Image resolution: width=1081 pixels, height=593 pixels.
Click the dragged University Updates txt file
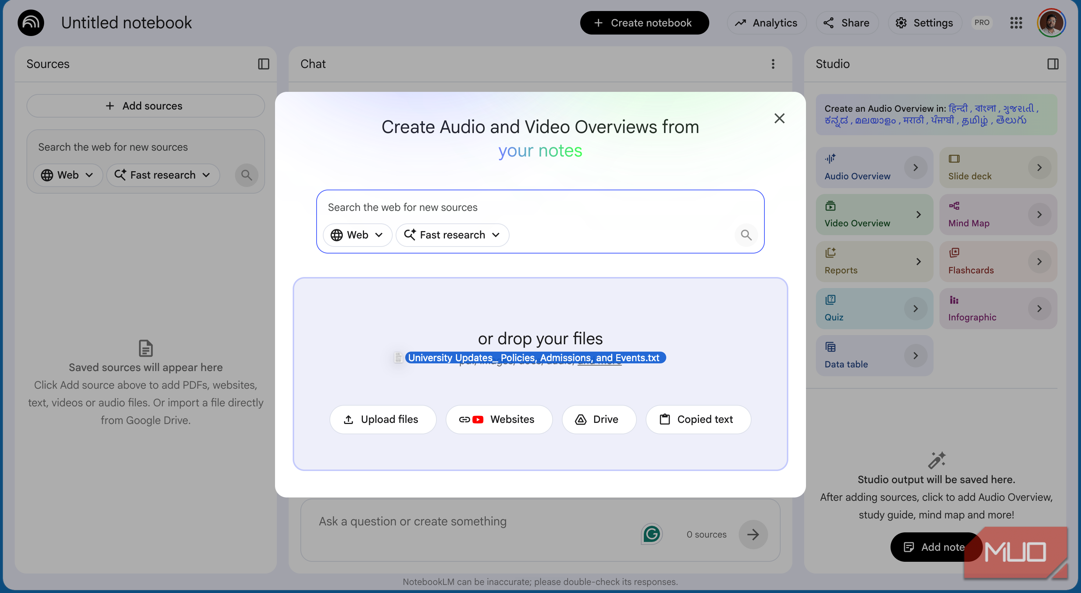[x=530, y=357]
